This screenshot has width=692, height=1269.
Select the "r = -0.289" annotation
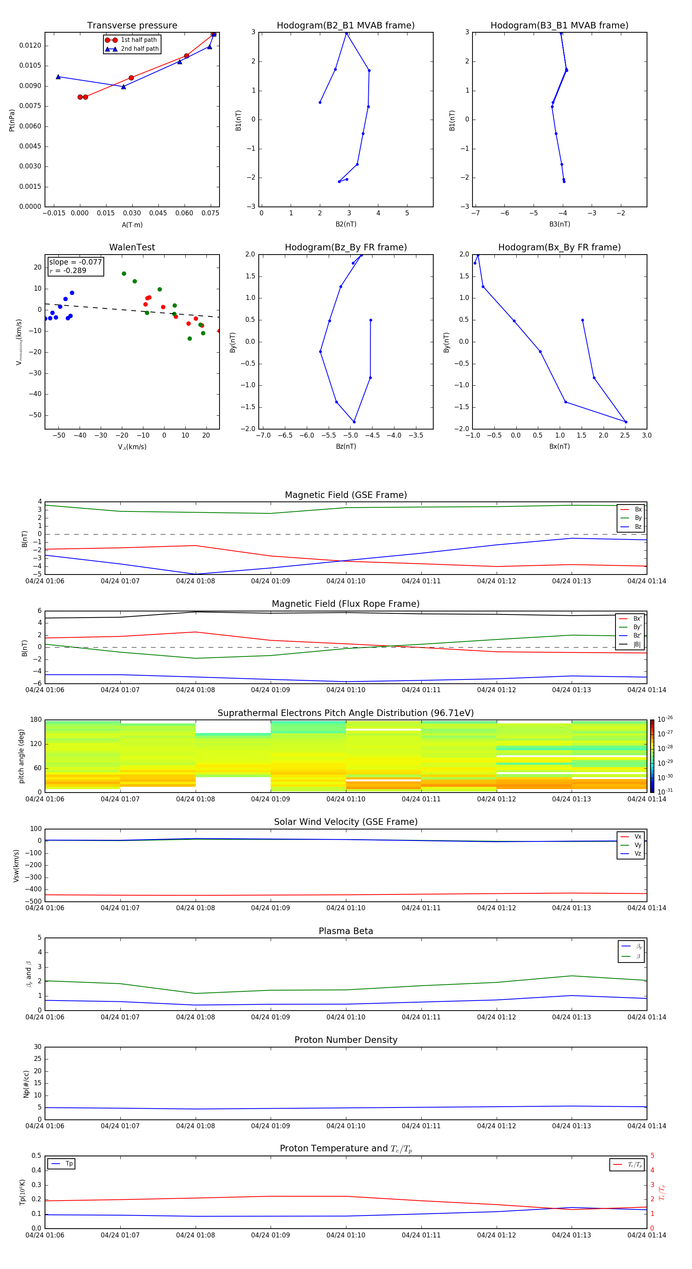68,270
